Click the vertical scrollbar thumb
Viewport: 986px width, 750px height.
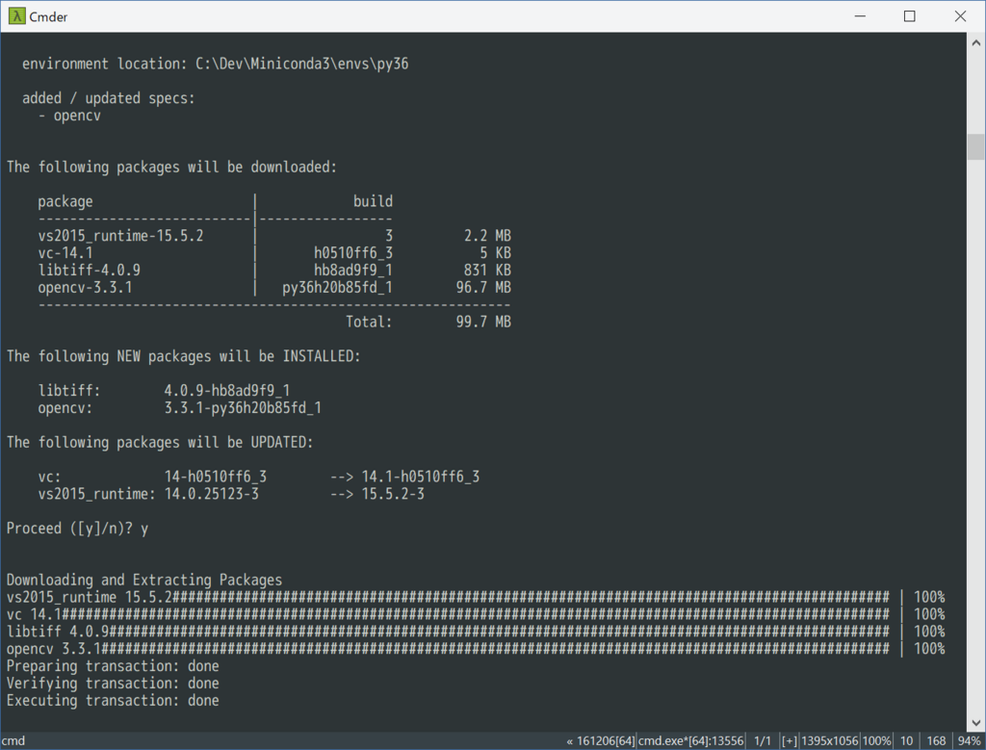[976, 146]
